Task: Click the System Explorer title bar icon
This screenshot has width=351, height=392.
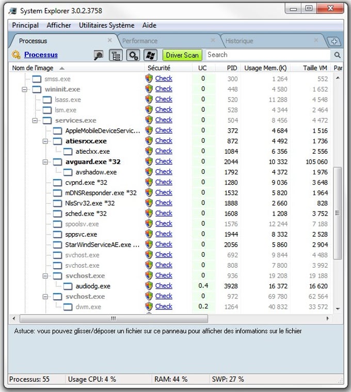Action: [12, 11]
